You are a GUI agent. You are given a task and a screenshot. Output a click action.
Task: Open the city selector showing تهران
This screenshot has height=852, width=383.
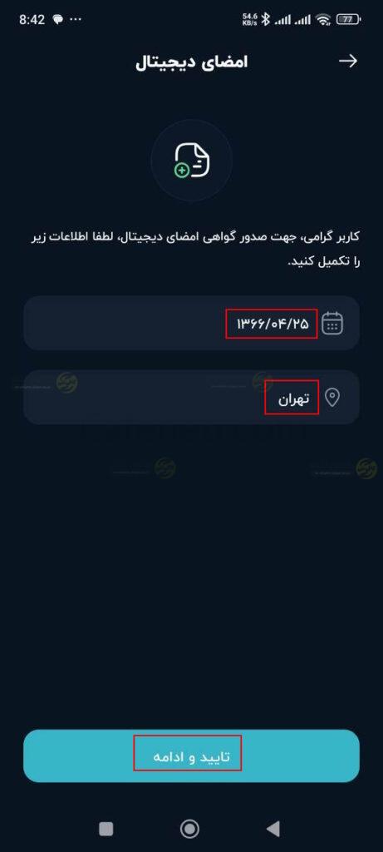191,398
